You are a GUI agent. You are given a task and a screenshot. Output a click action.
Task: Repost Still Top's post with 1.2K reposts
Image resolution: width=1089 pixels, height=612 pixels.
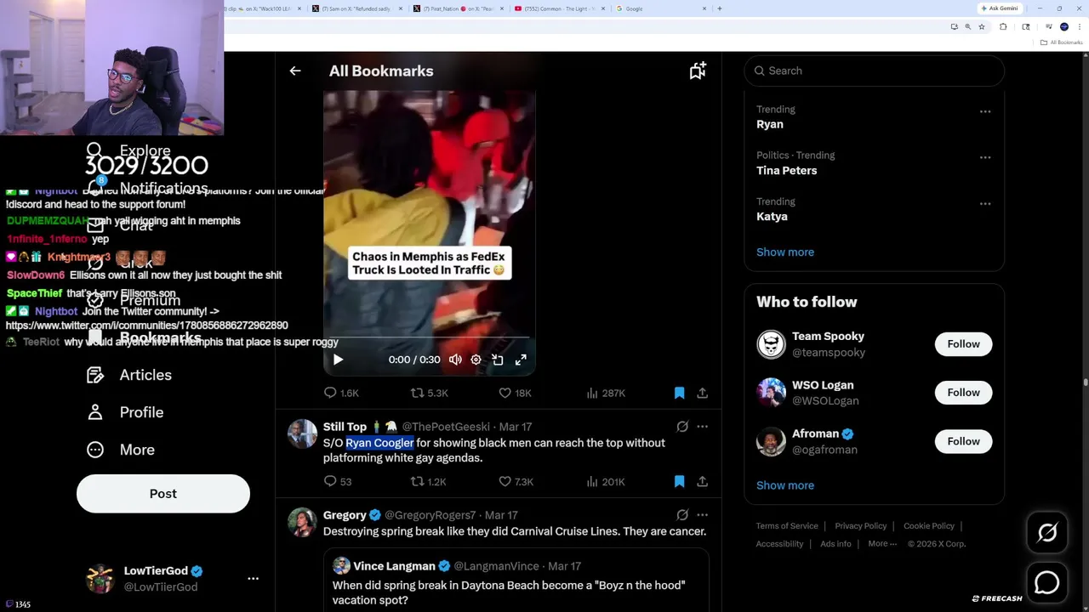click(x=428, y=481)
